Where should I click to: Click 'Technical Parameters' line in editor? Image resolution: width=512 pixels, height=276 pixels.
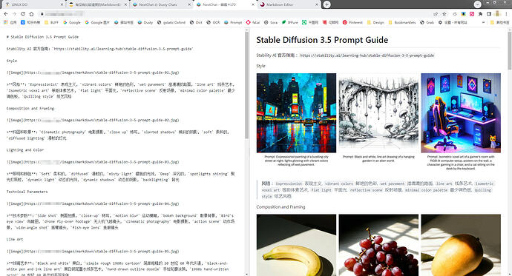click(x=27, y=192)
